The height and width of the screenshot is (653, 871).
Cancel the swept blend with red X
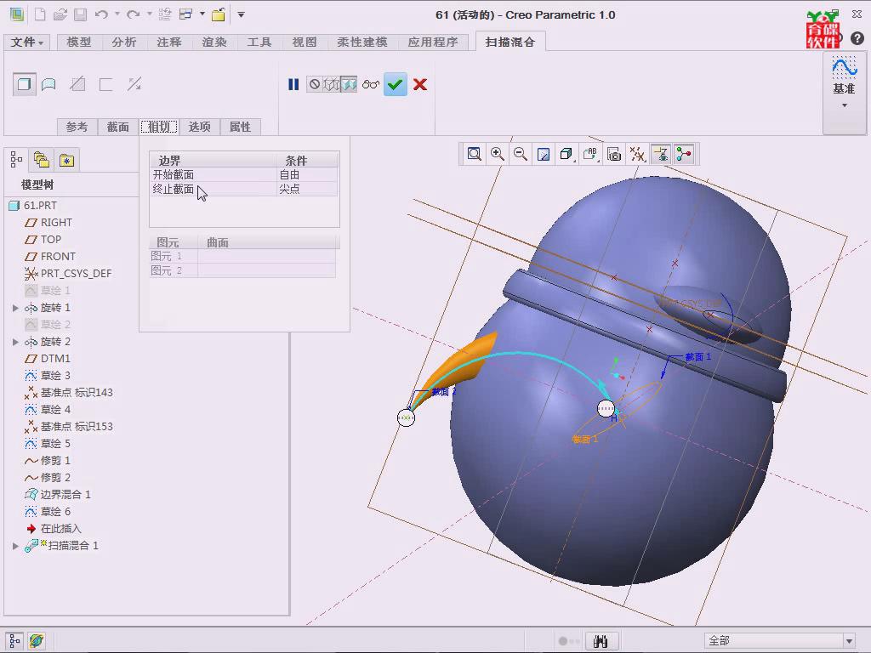click(x=420, y=84)
